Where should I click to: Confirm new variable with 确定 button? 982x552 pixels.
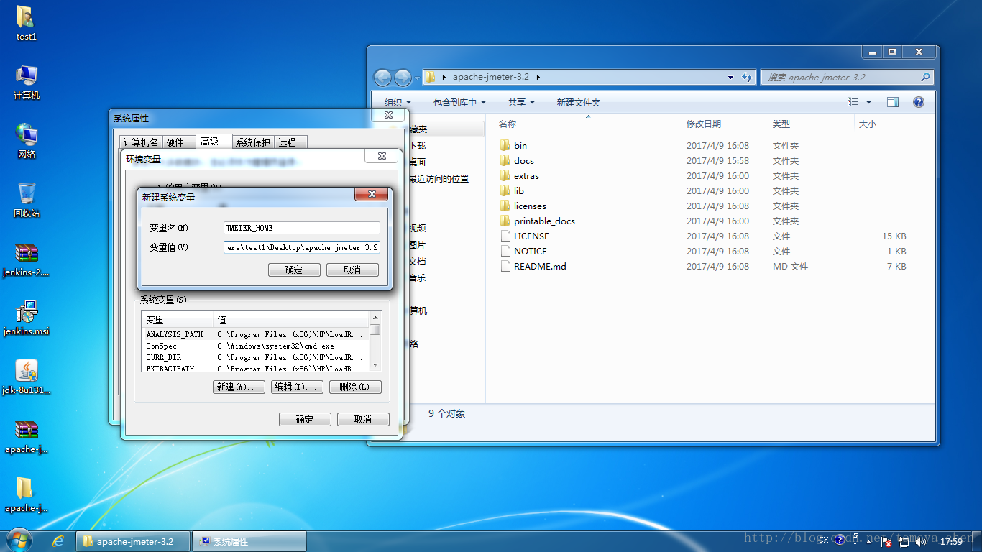[x=294, y=270]
